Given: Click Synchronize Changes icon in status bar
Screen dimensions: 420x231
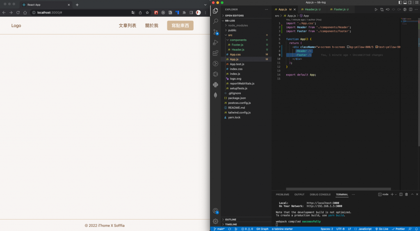Looking at the screenshot, I should [x=230, y=229].
